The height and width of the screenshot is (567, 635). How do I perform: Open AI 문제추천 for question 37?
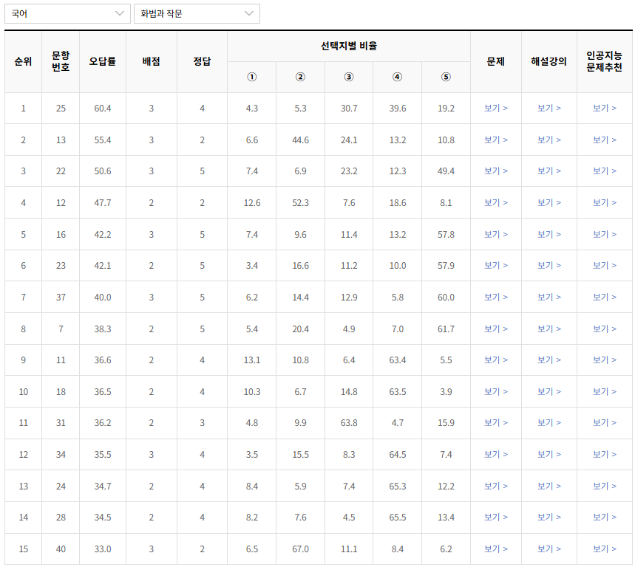605,297
